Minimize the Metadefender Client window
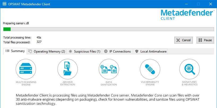The width and height of the screenshot is (217, 108). (186, 4)
